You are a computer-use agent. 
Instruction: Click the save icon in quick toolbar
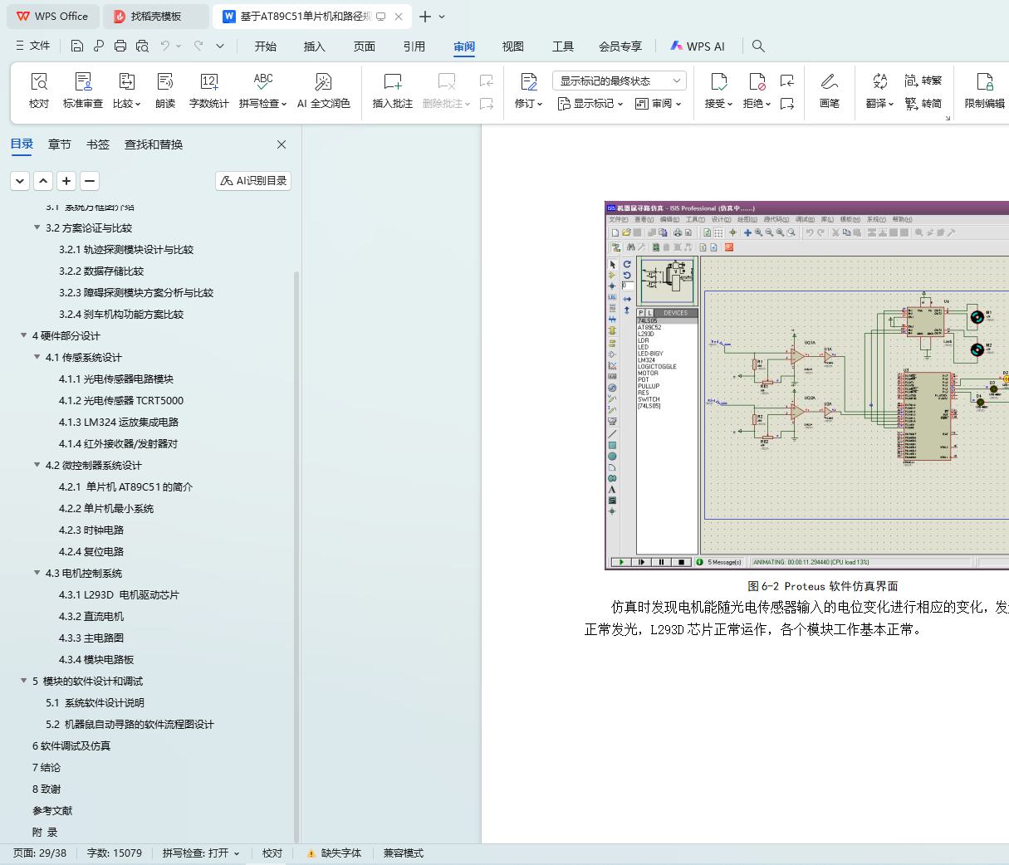77,46
